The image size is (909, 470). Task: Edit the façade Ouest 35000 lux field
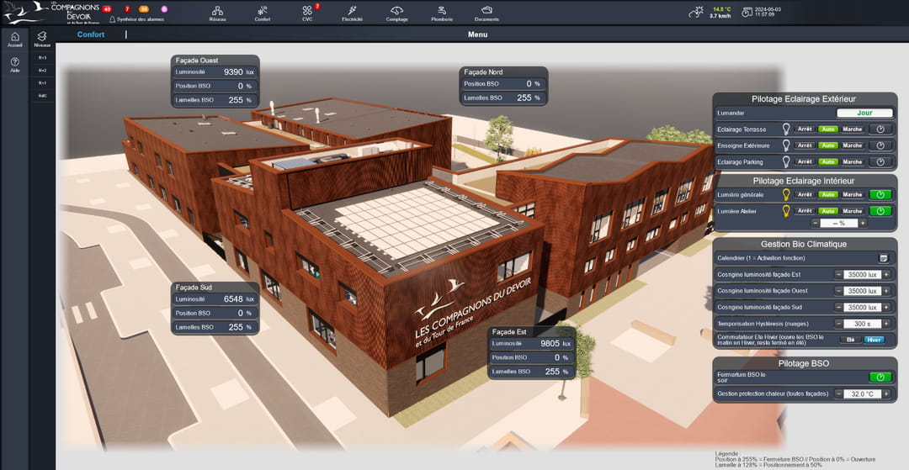pyautogui.click(x=863, y=291)
